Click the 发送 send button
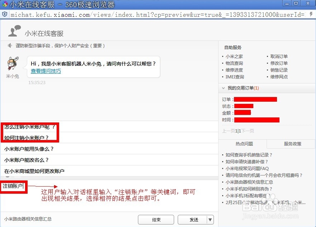Screen dimensions: 316x227 coord(192,219)
